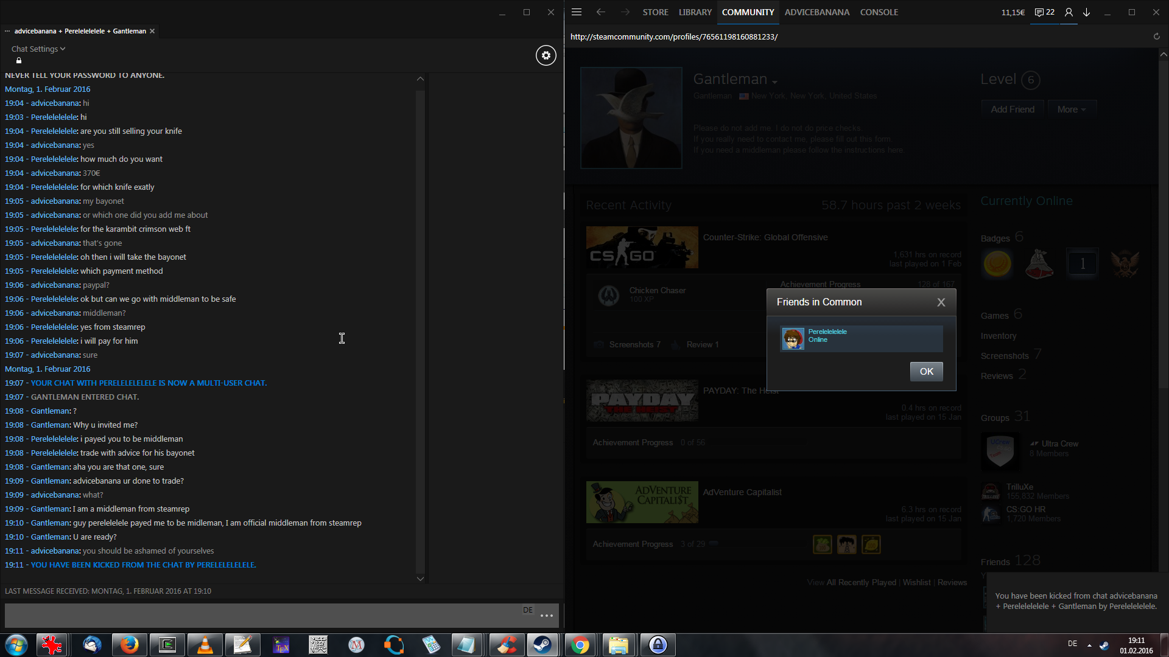1169x657 pixels.
Task: Open the 22 notifications chat icon
Action: pos(1044,12)
